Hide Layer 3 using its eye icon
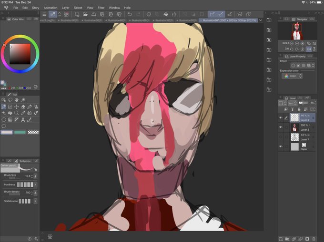This screenshot has height=242, width=324. click(281, 127)
